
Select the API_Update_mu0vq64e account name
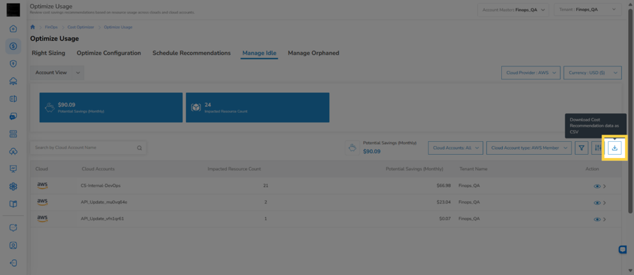click(x=104, y=203)
